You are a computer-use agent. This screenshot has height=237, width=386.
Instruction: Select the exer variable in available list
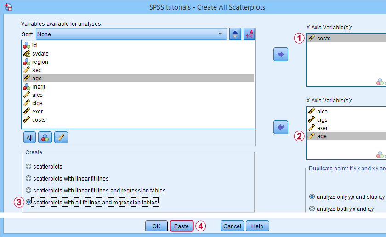138,112
